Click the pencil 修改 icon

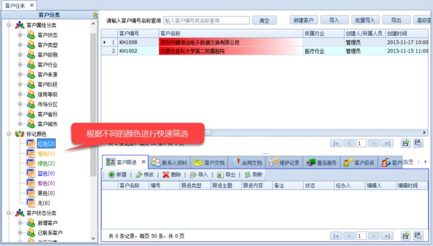click(139, 175)
